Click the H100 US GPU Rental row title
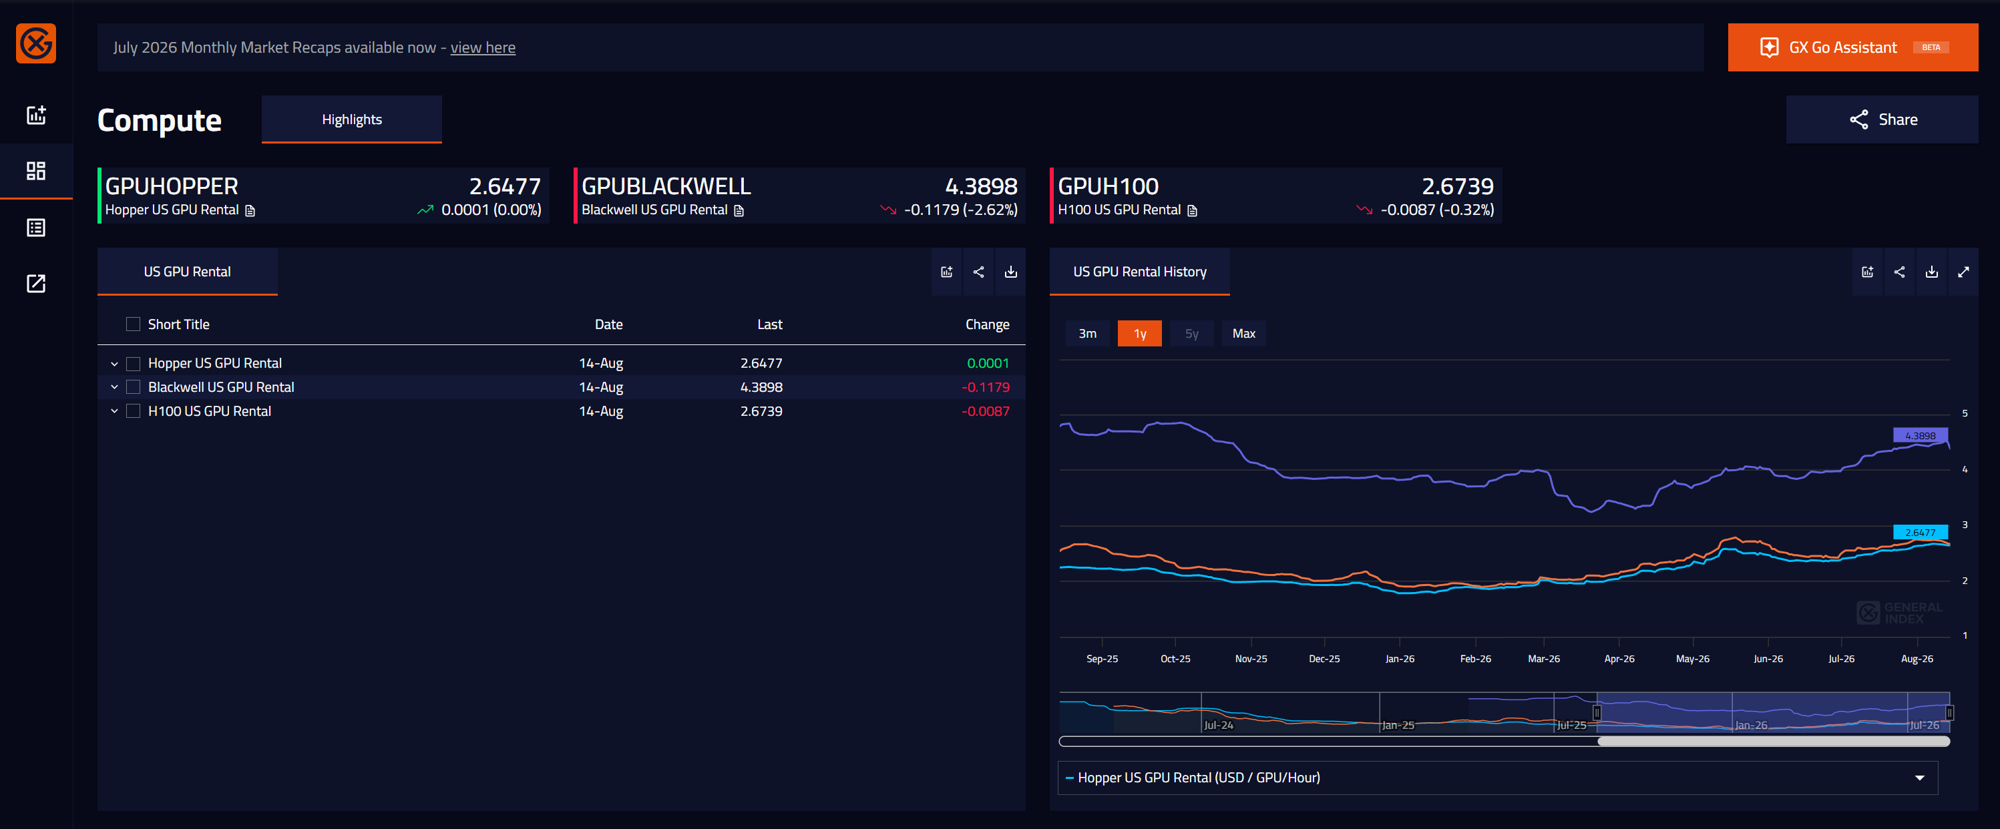 point(210,410)
